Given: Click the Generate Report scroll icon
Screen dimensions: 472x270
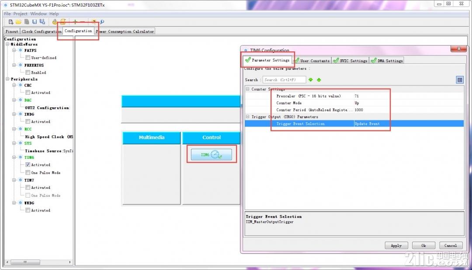Looking at the screenshot, I should [62, 22].
